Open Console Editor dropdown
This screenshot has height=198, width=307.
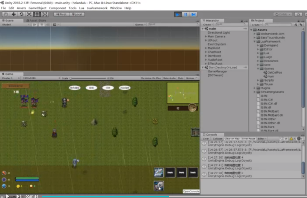pos(262,138)
